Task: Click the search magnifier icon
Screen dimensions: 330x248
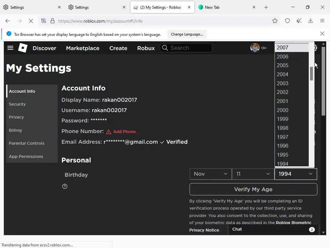Action: (x=165, y=48)
